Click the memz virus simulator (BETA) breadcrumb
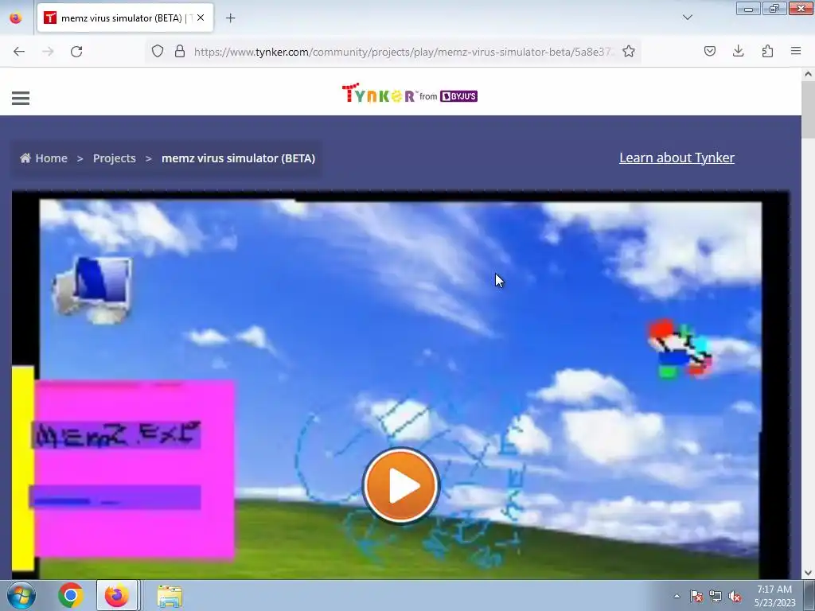Viewport: 815px width, 611px height. pos(238,158)
